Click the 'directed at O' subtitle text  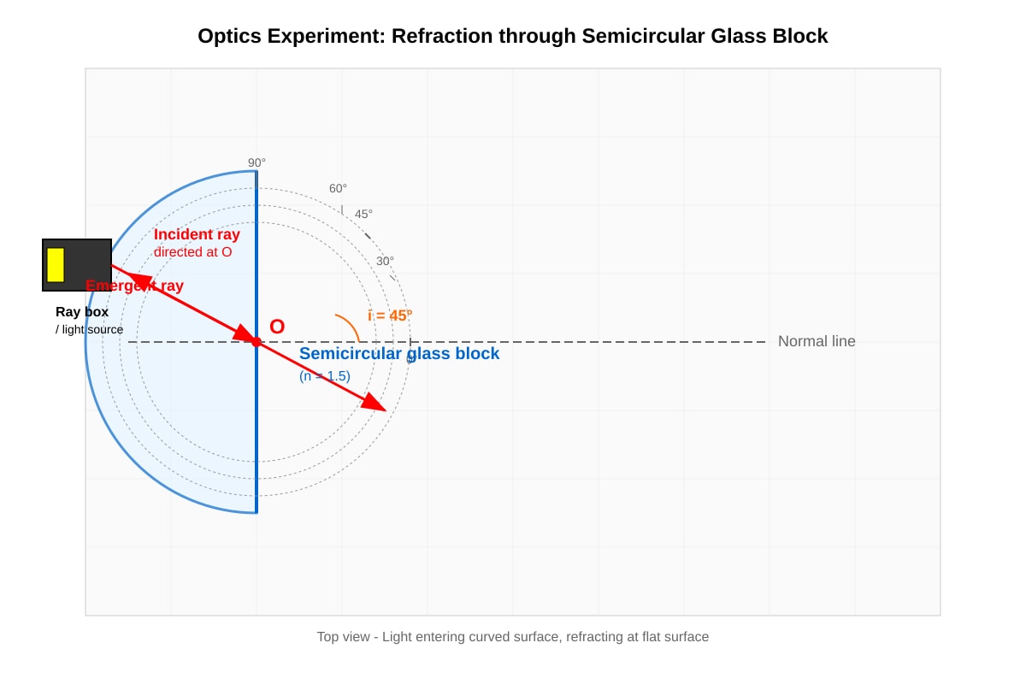click(x=192, y=252)
